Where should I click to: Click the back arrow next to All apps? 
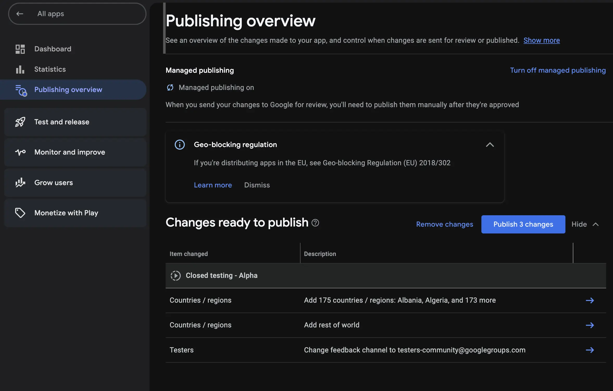click(20, 14)
